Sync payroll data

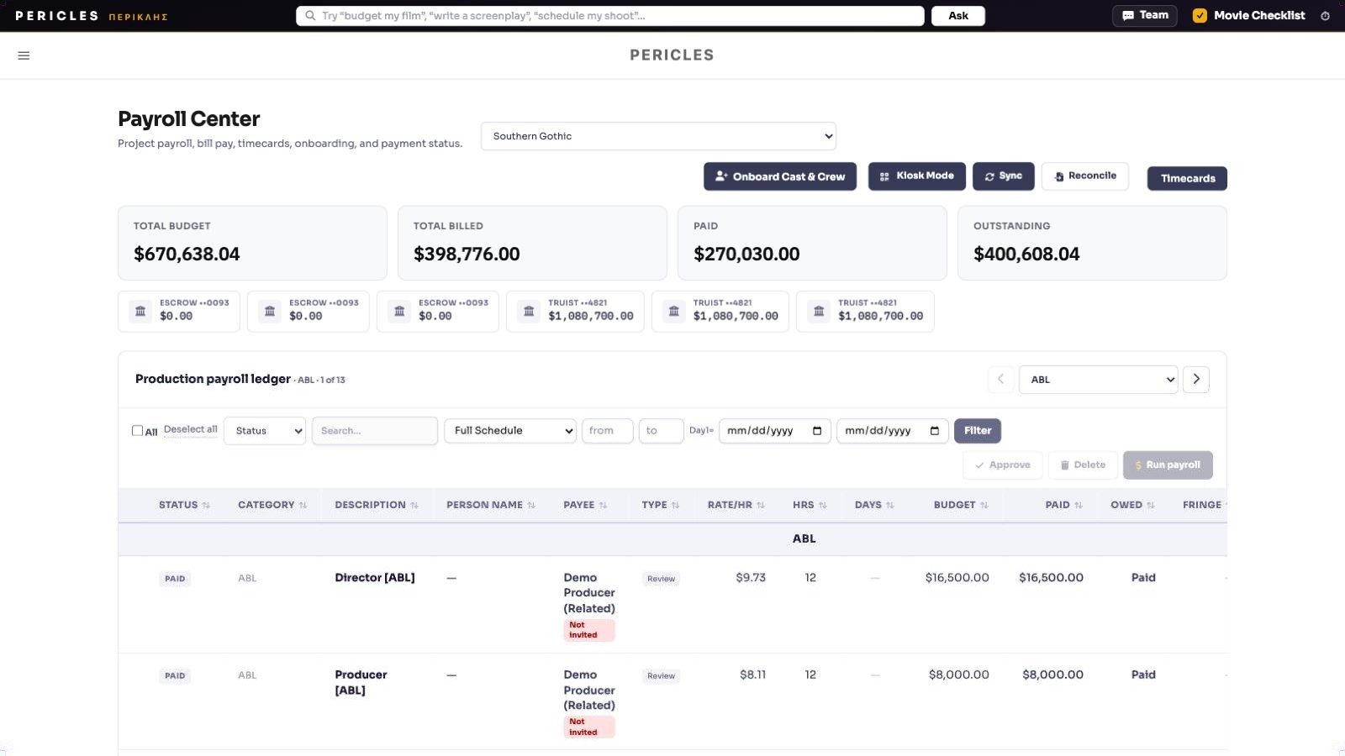[x=1004, y=176]
